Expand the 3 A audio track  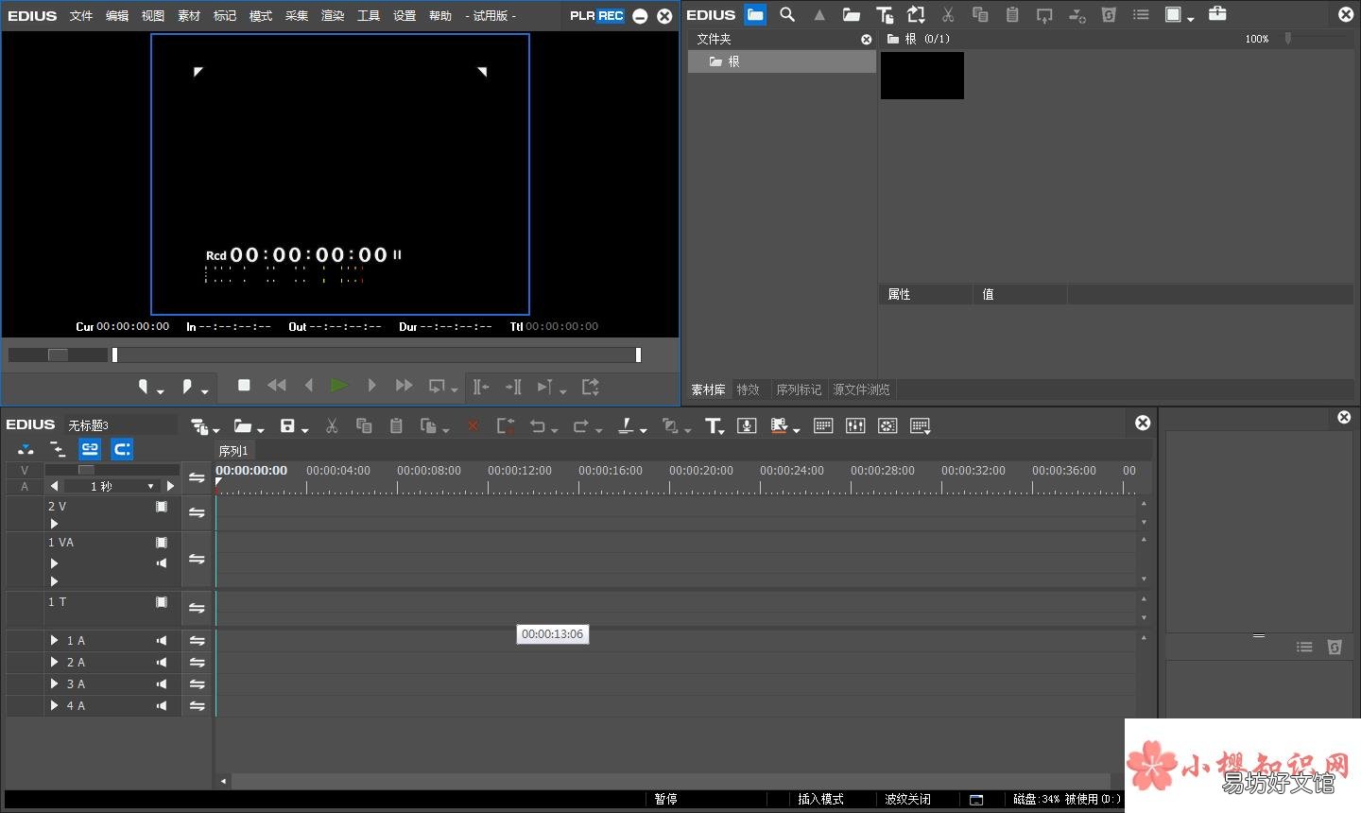[54, 683]
